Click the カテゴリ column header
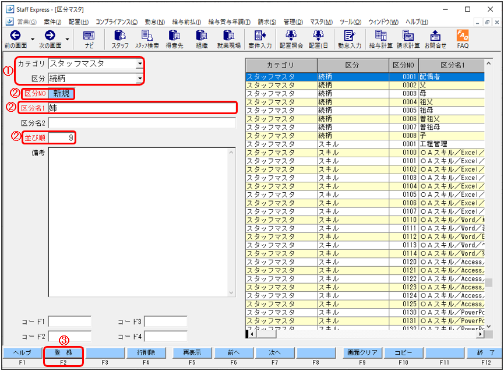Image resolution: width=504 pixels, height=371 pixels. tap(281, 66)
